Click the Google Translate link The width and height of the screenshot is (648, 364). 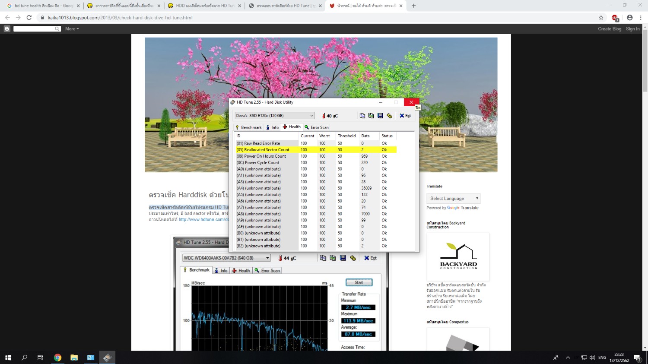(463, 208)
